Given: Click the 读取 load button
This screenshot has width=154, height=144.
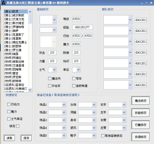Looking at the screenshot, I should point(9,138).
